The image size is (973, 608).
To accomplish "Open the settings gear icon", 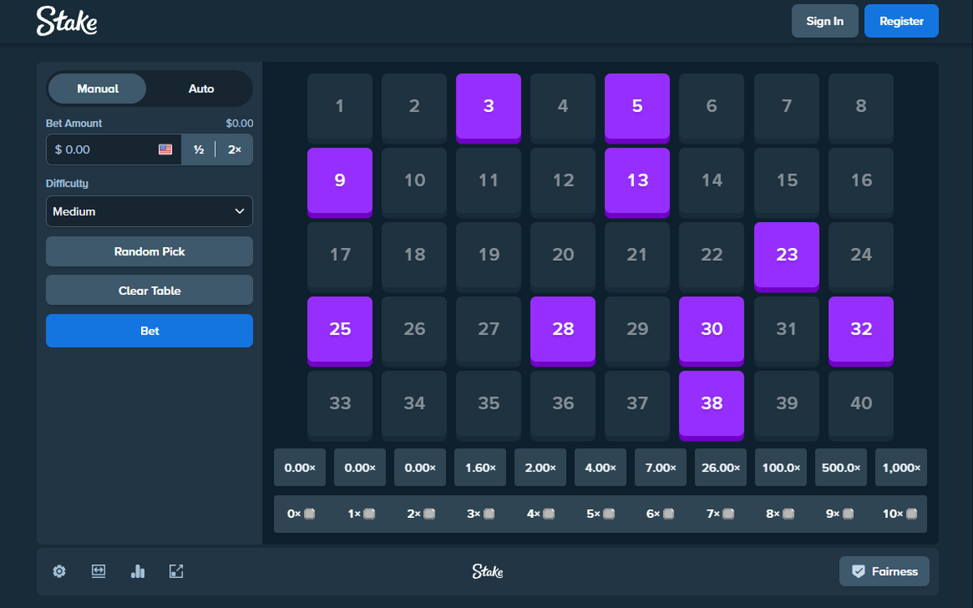I will pos(59,572).
